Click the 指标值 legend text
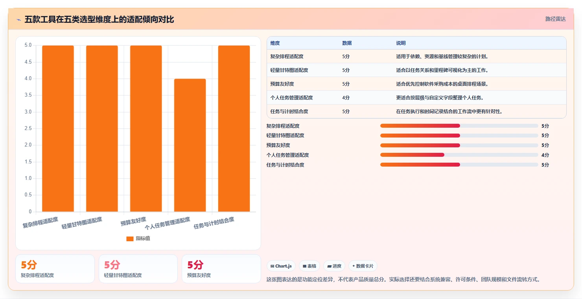Image resolution: width=582 pixels, height=299 pixels. 143,239
